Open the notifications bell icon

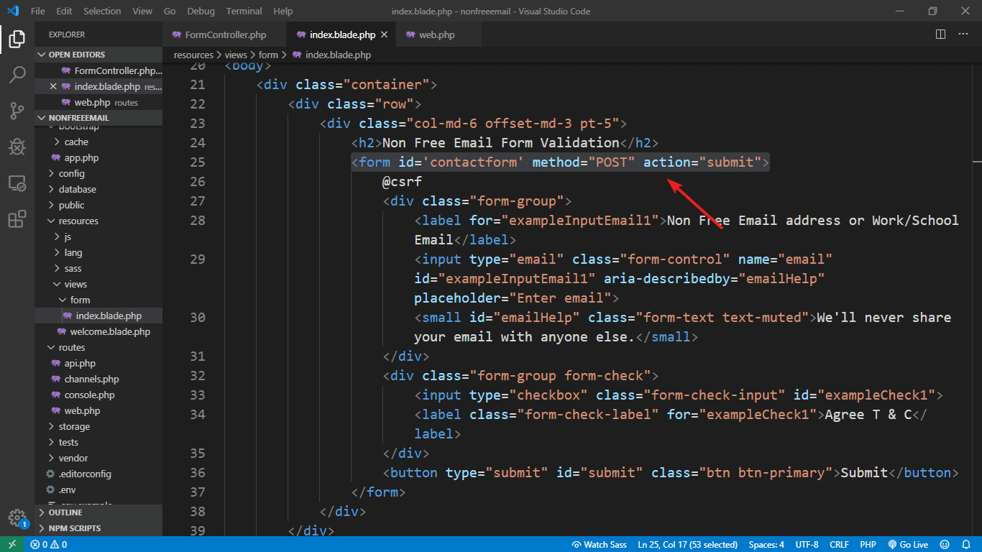(967, 544)
